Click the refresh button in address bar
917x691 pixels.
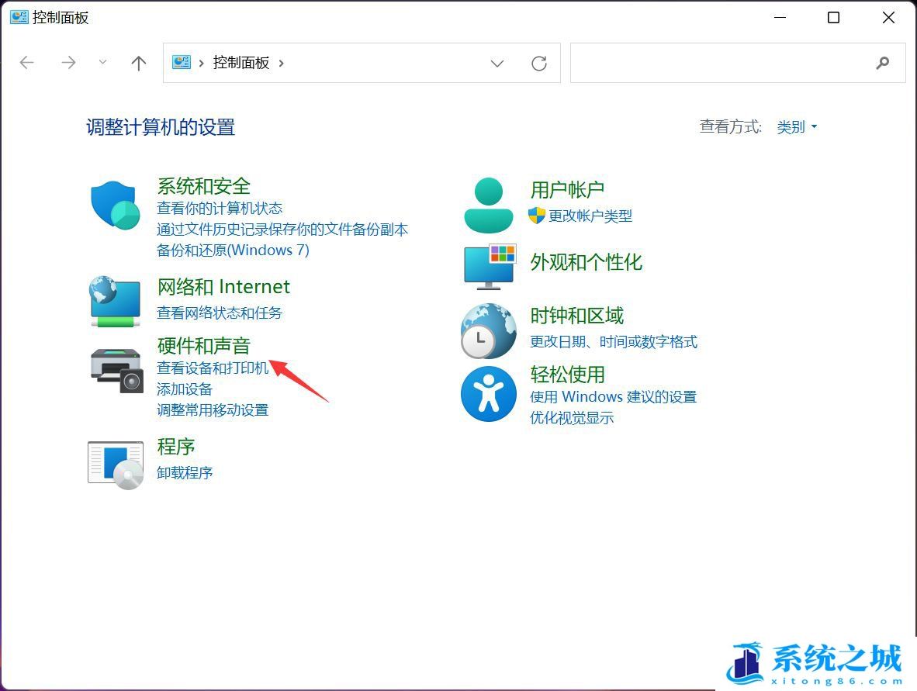[539, 63]
